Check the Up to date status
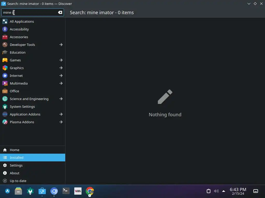The height and width of the screenshot is (198, 265). [33, 181]
